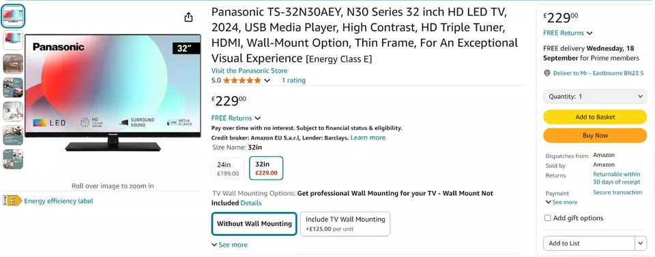Select the second TV thumbnail image
The width and height of the screenshot is (655, 257).
point(13,40)
